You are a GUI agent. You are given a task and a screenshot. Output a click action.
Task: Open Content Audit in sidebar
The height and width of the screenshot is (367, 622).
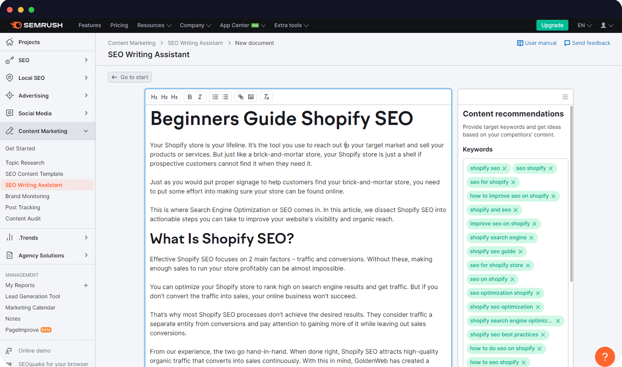coord(23,219)
